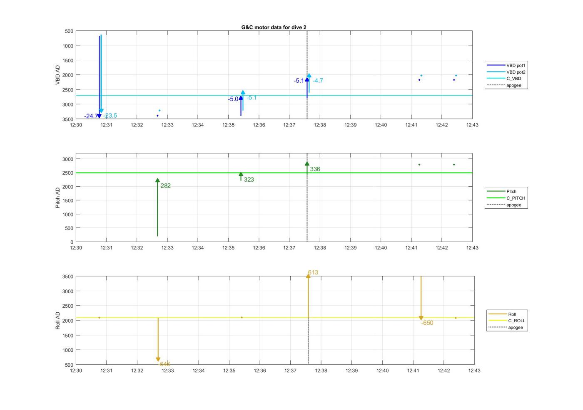Select the '646' roll data label
This screenshot has height=410, width=583.
coord(165,364)
